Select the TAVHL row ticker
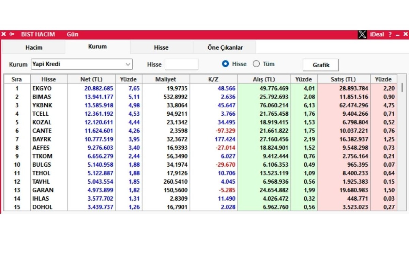Image resolution: width=409 pixels, height=255 pixels. tap(42, 182)
